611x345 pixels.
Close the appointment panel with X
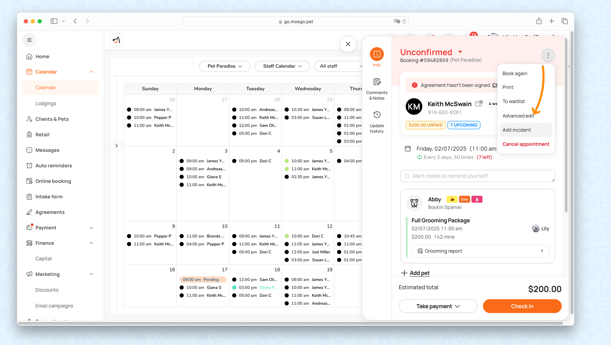pyautogui.click(x=348, y=44)
